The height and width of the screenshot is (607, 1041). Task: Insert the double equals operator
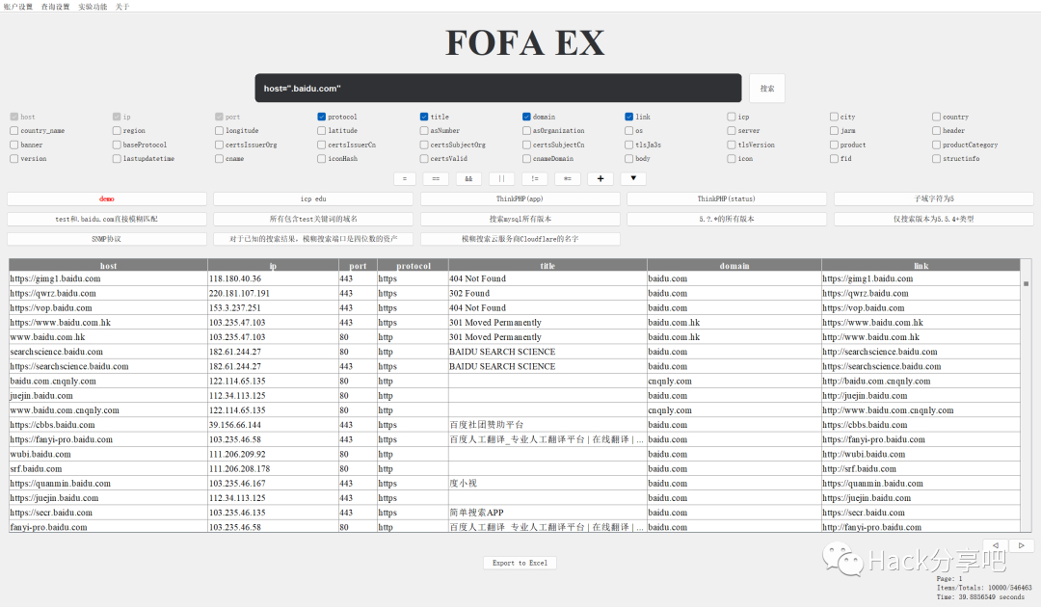pyautogui.click(x=437, y=178)
